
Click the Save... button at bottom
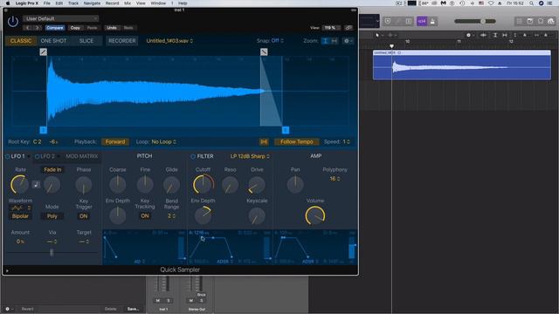pyautogui.click(x=133, y=309)
